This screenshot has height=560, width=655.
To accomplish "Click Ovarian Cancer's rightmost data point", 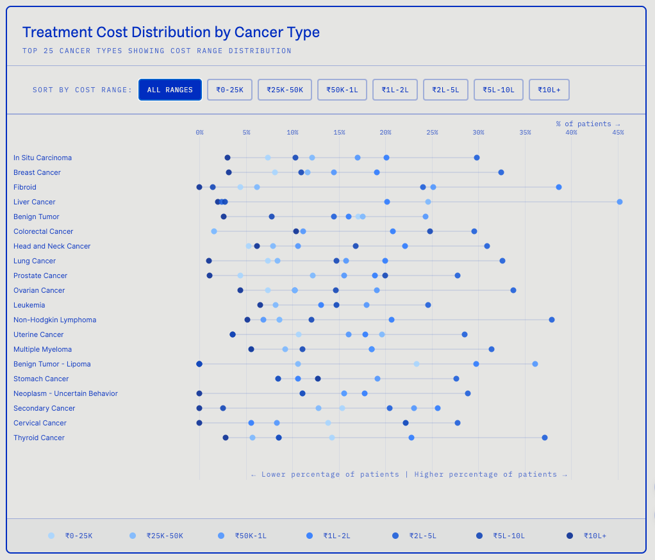I will pyautogui.click(x=513, y=290).
